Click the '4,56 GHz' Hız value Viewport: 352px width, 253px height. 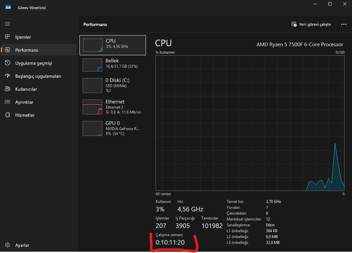tap(190, 209)
